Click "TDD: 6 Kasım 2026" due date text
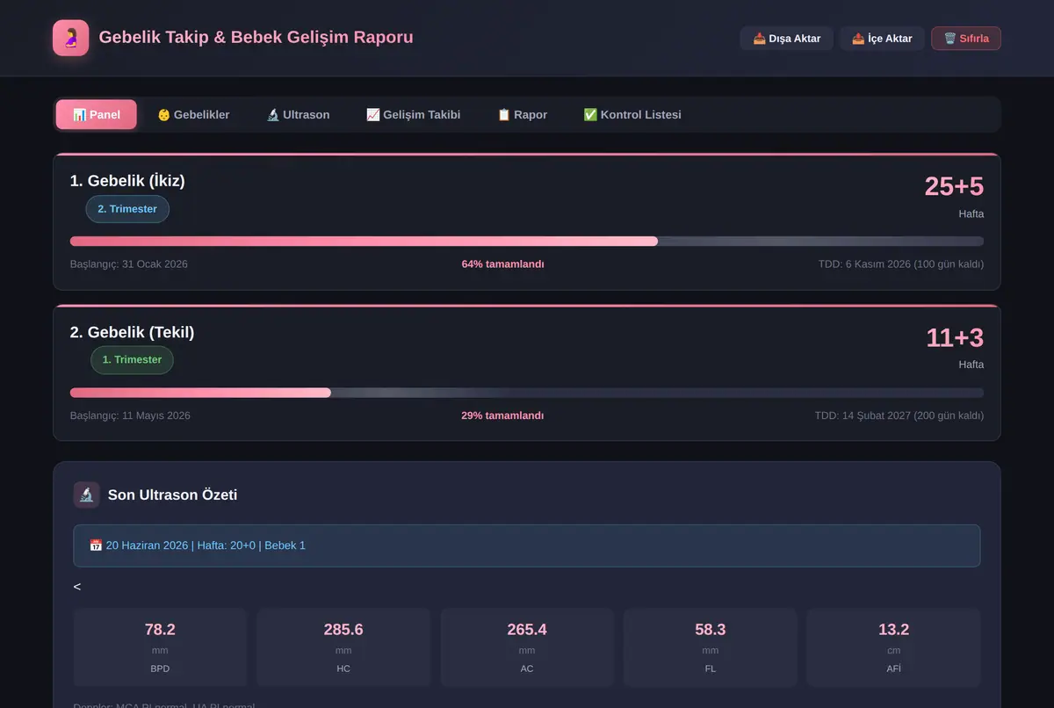Screen dimensions: 1054x708 (x=901, y=264)
